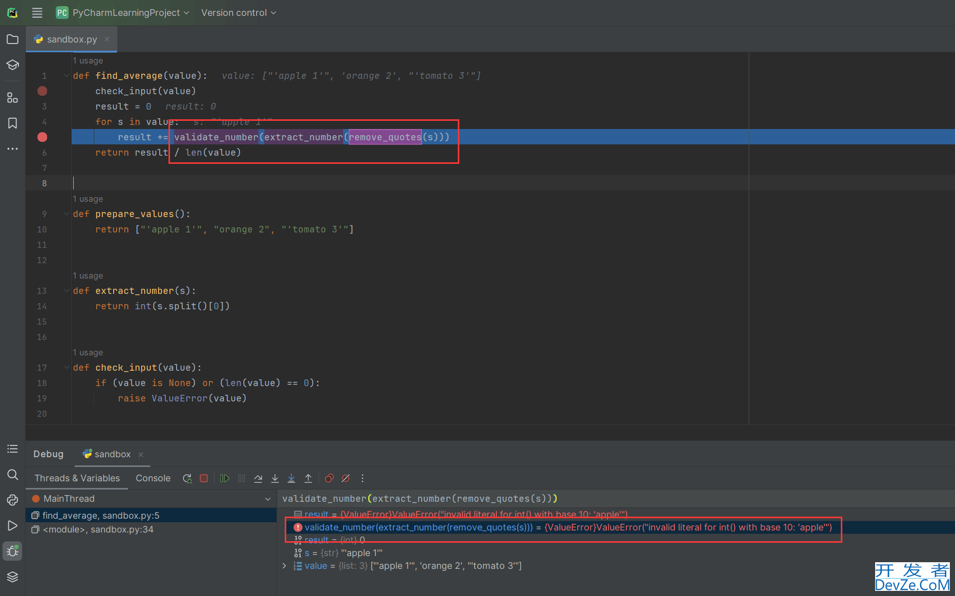Collapse the find_average function fold
Image resolution: width=955 pixels, height=596 pixels.
pyautogui.click(x=67, y=76)
